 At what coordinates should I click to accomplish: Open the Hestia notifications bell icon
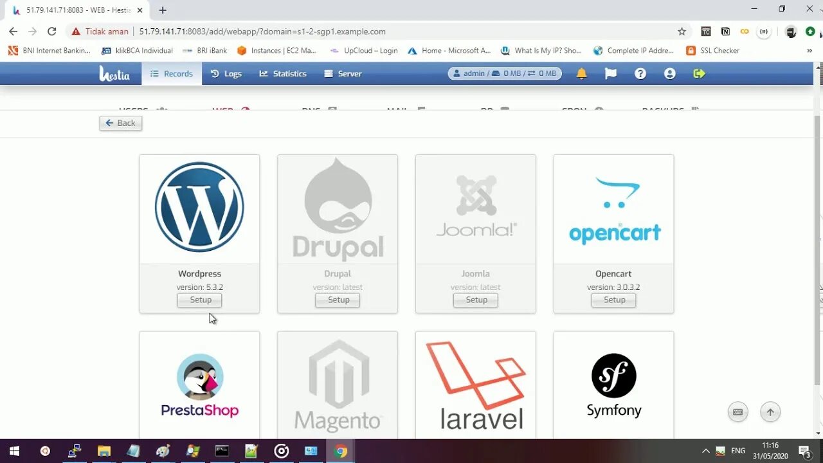tap(581, 73)
